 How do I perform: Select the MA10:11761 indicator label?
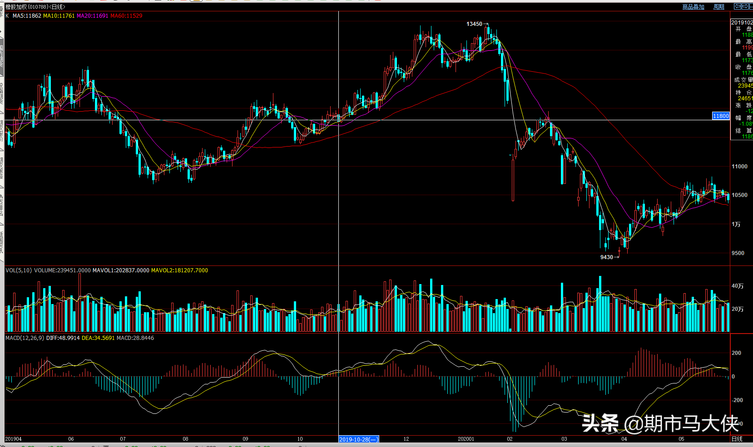point(59,15)
